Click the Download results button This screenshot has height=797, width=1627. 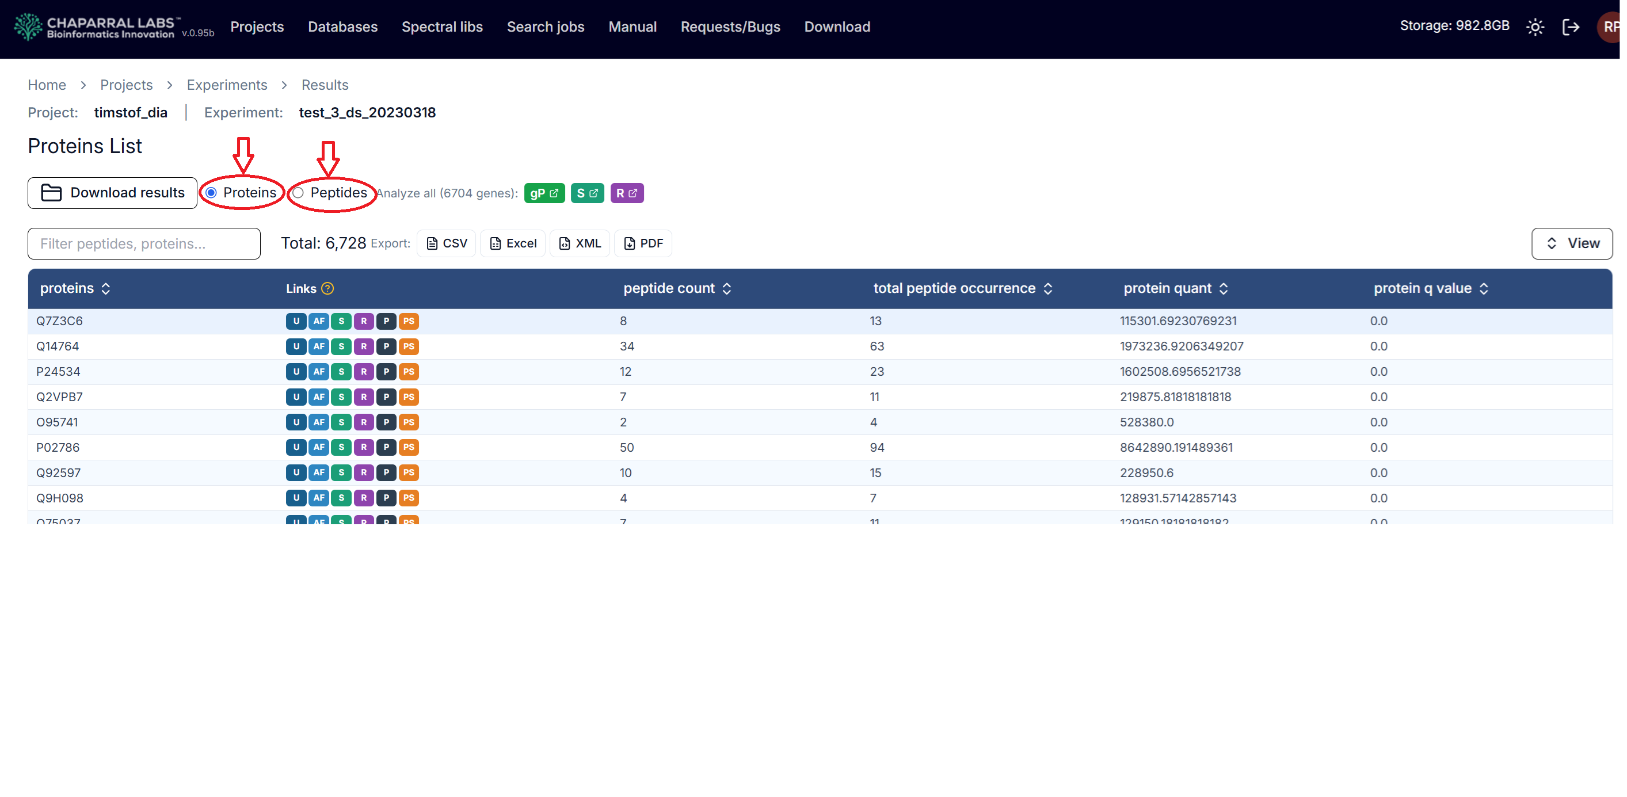(x=112, y=193)
